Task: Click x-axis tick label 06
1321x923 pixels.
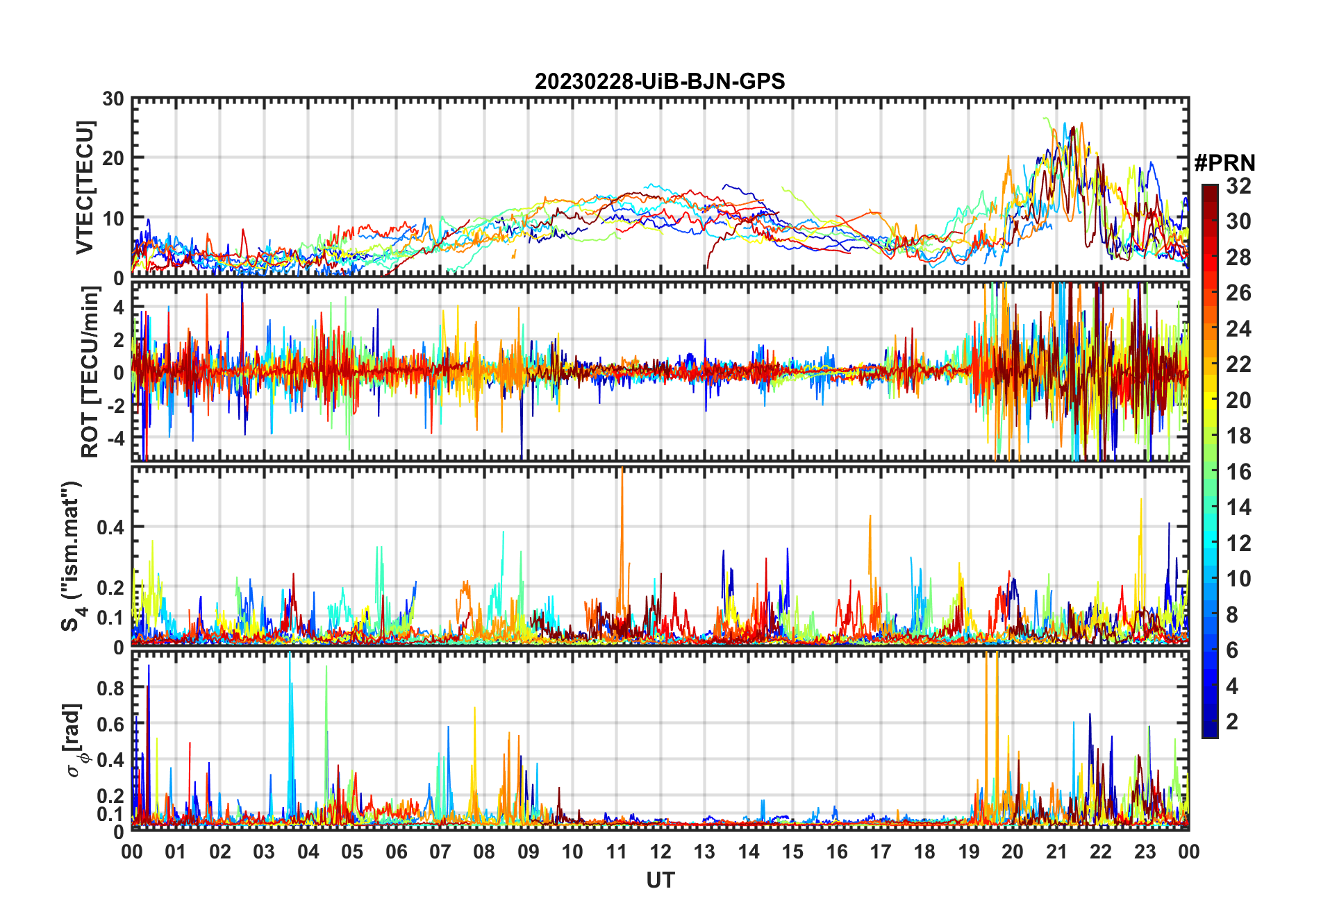Action: 396,852
